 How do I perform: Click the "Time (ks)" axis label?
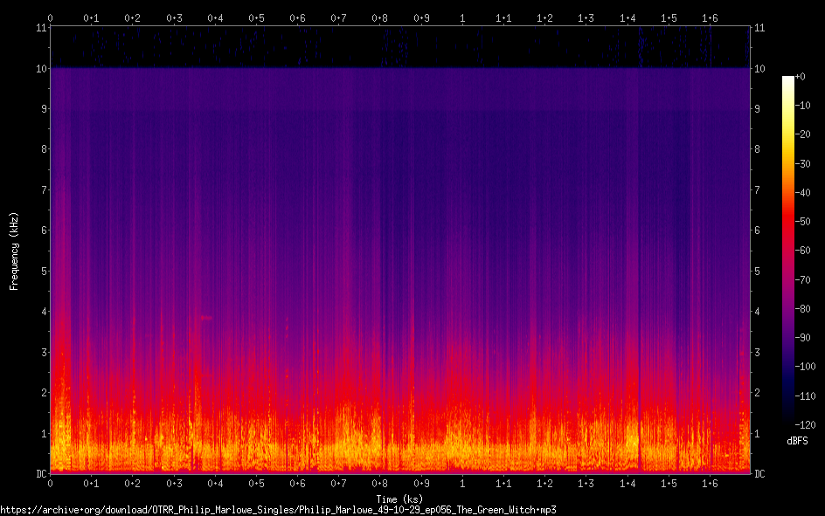[x=400, y=499]
